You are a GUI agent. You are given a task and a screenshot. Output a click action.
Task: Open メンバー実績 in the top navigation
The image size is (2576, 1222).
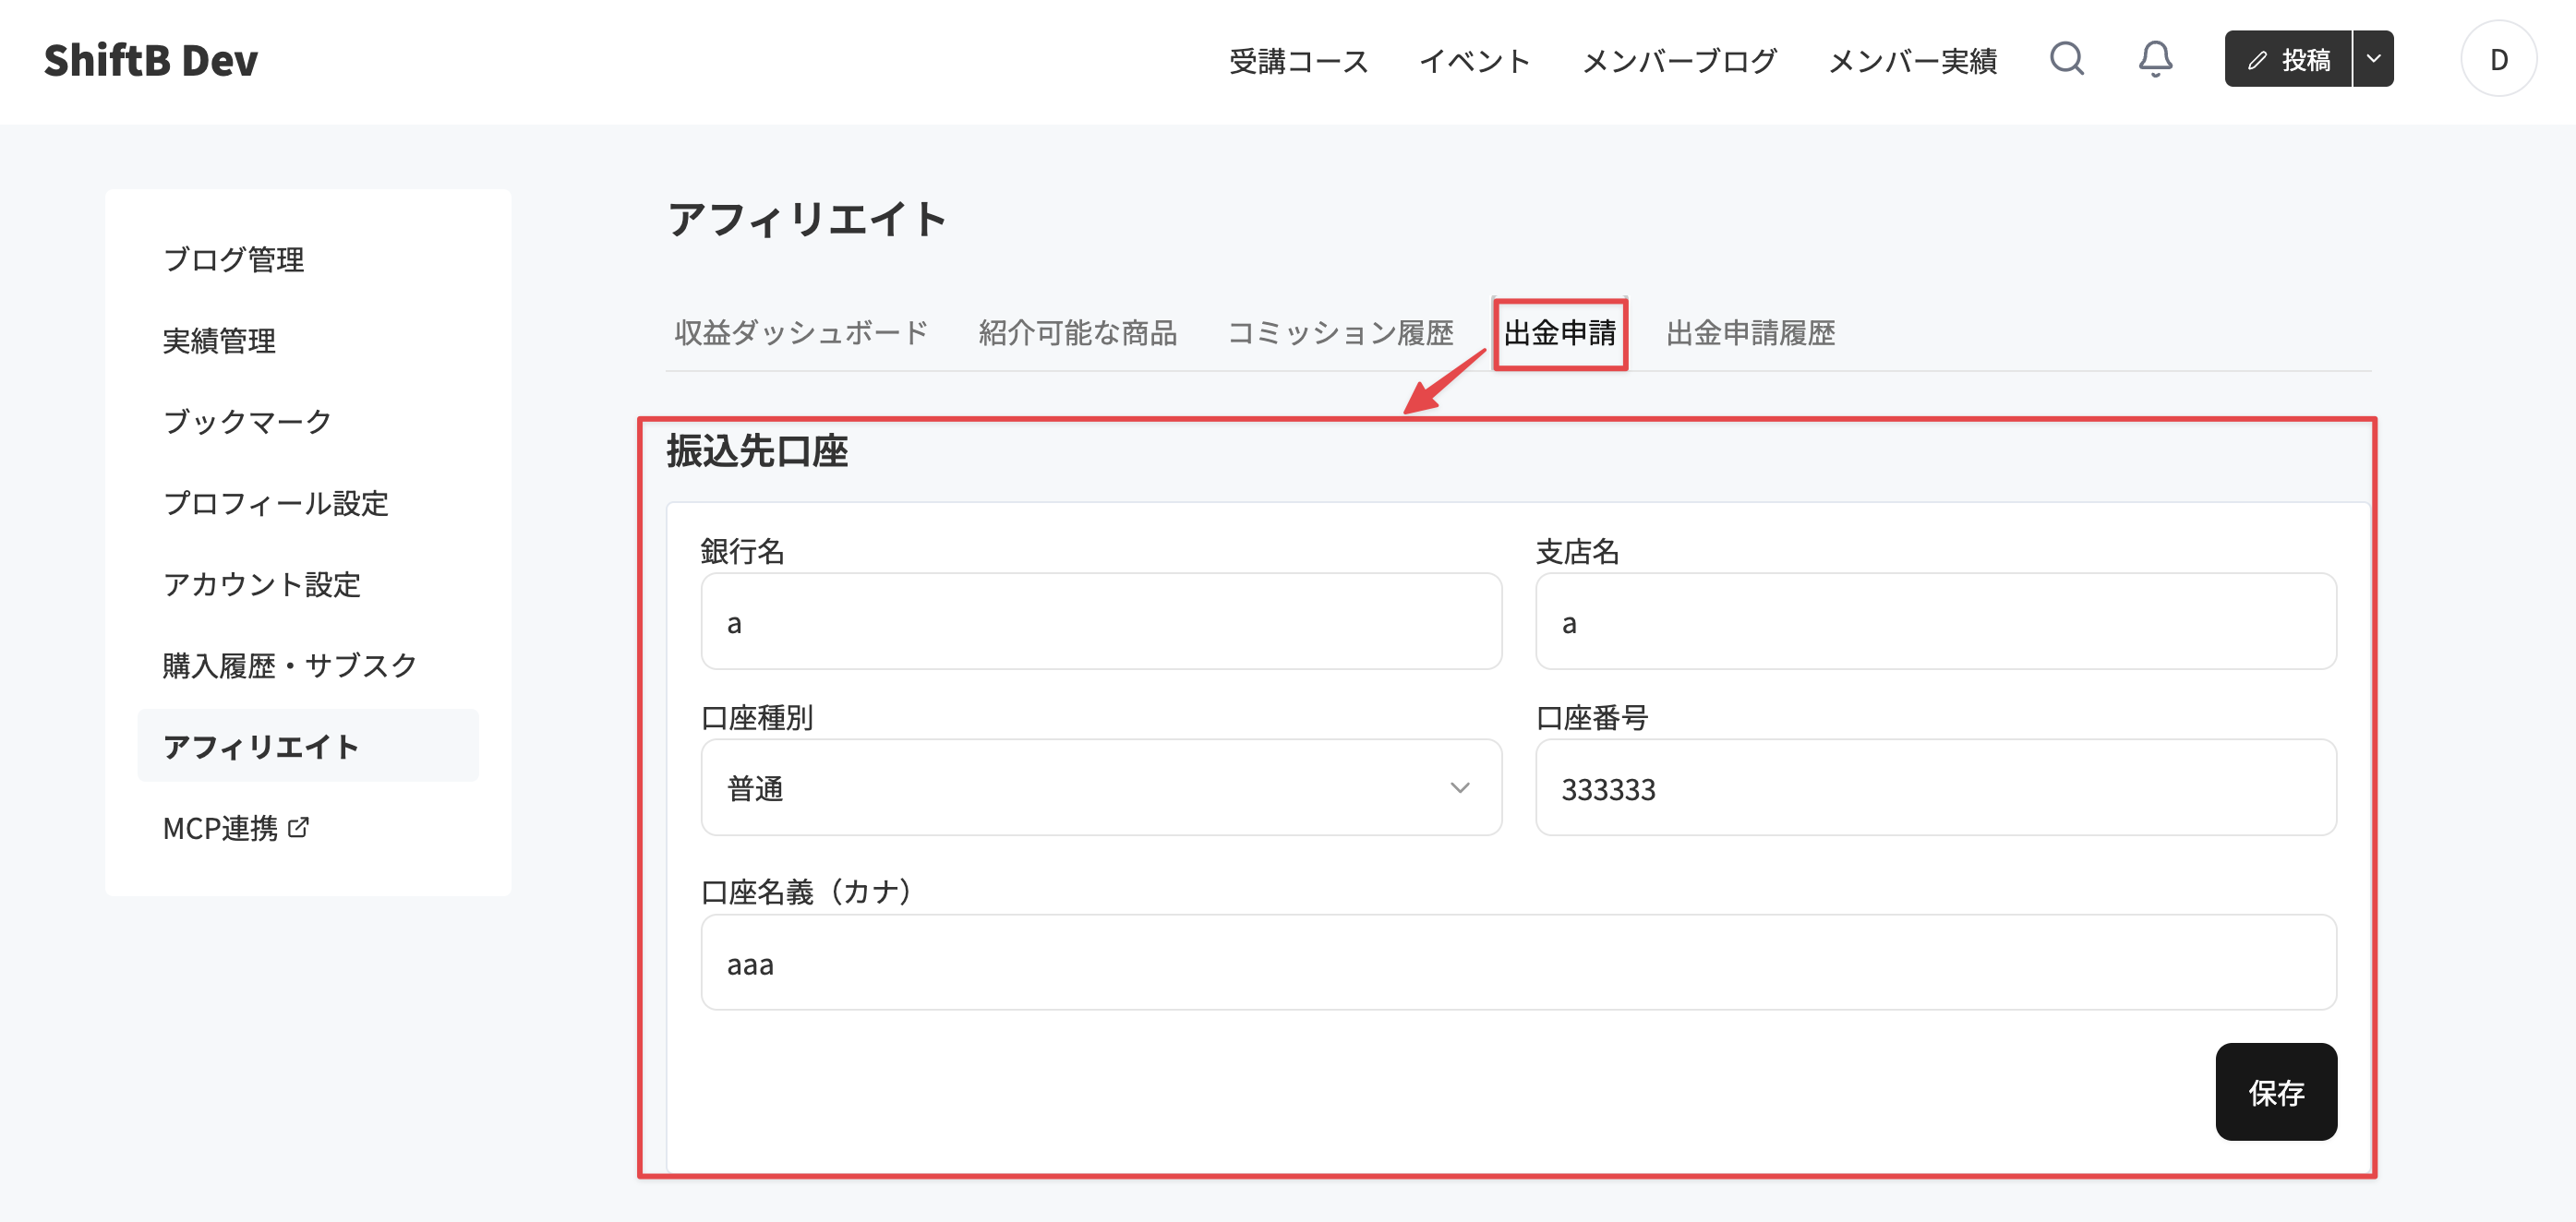point(1912,61)
